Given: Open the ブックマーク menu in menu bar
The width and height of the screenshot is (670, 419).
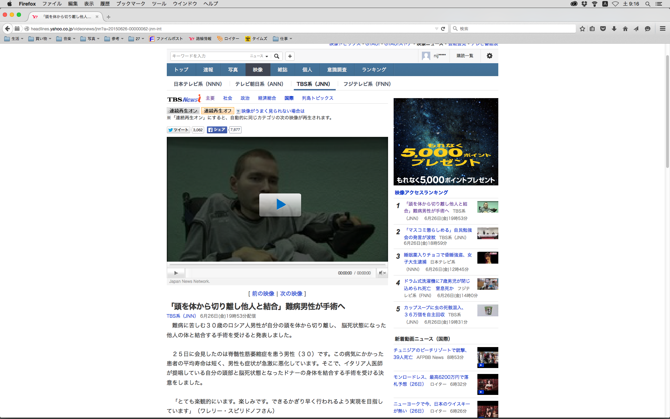Looking at the screenshot, I should coord(131,4).
